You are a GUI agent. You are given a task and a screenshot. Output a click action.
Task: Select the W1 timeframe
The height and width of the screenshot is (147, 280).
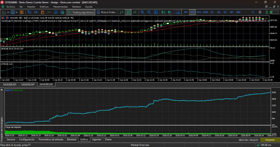[232, 12]
